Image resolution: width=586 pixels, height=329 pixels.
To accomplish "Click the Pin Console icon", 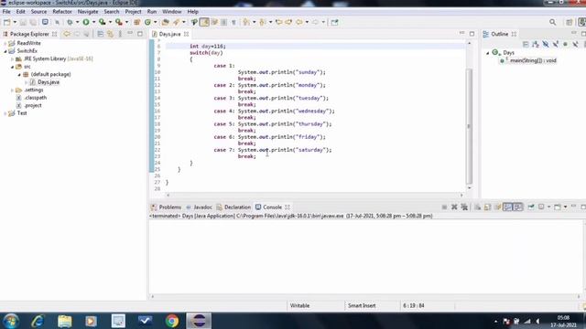I will coord(531,207).
